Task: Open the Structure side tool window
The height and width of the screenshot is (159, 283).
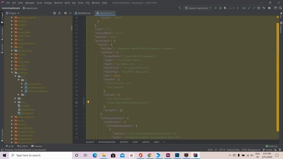Action: point(2,34)
